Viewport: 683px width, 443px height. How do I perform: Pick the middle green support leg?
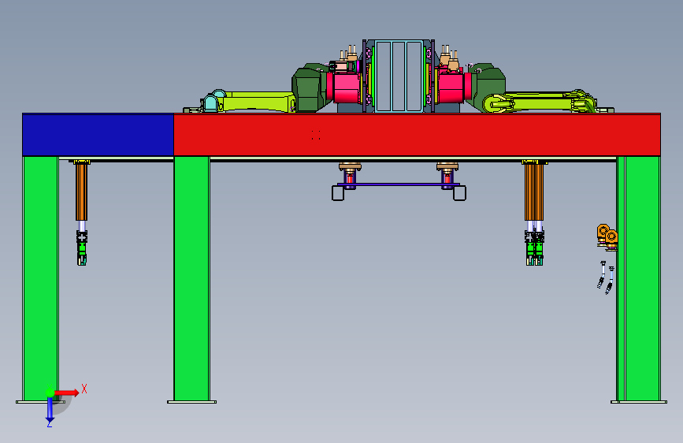tap(191, 278)
